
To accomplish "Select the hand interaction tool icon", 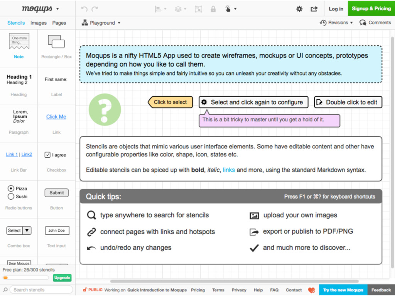I will pyautogui.click(x=228, y=9).
